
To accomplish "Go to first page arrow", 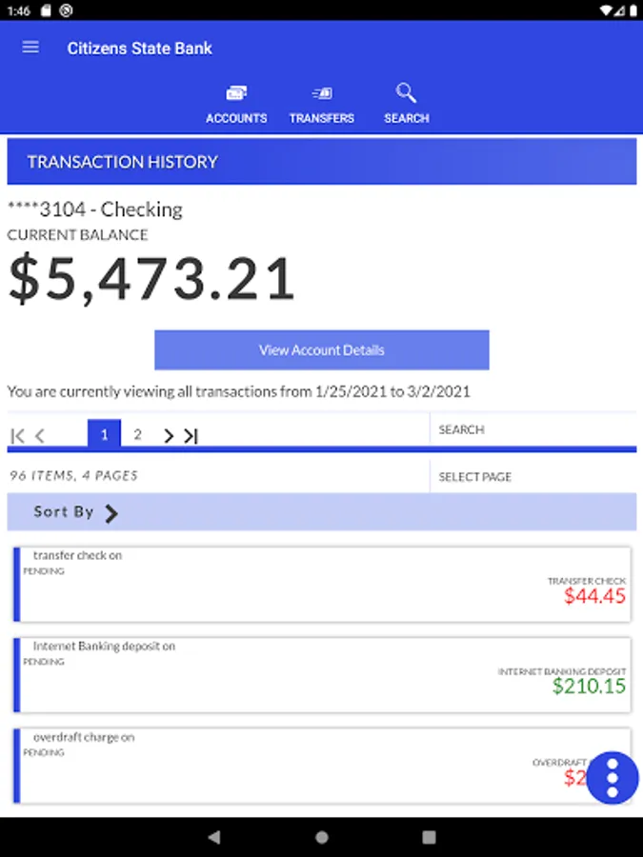I will [17, 435].
